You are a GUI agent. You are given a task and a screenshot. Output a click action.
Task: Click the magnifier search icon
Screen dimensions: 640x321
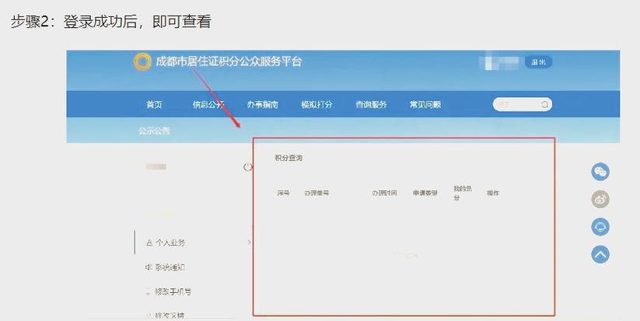pos(544,104)
